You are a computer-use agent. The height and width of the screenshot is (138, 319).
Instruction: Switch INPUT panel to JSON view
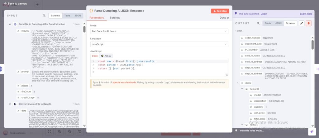pos(78,16)
